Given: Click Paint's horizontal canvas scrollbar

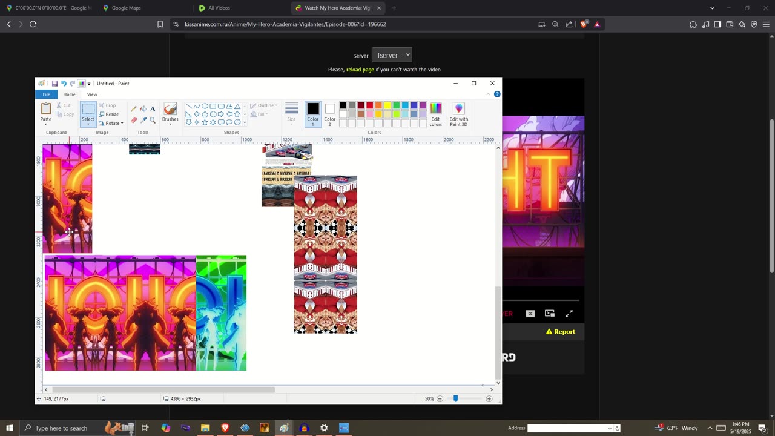Looking at the screenshot, I should 163,390.
